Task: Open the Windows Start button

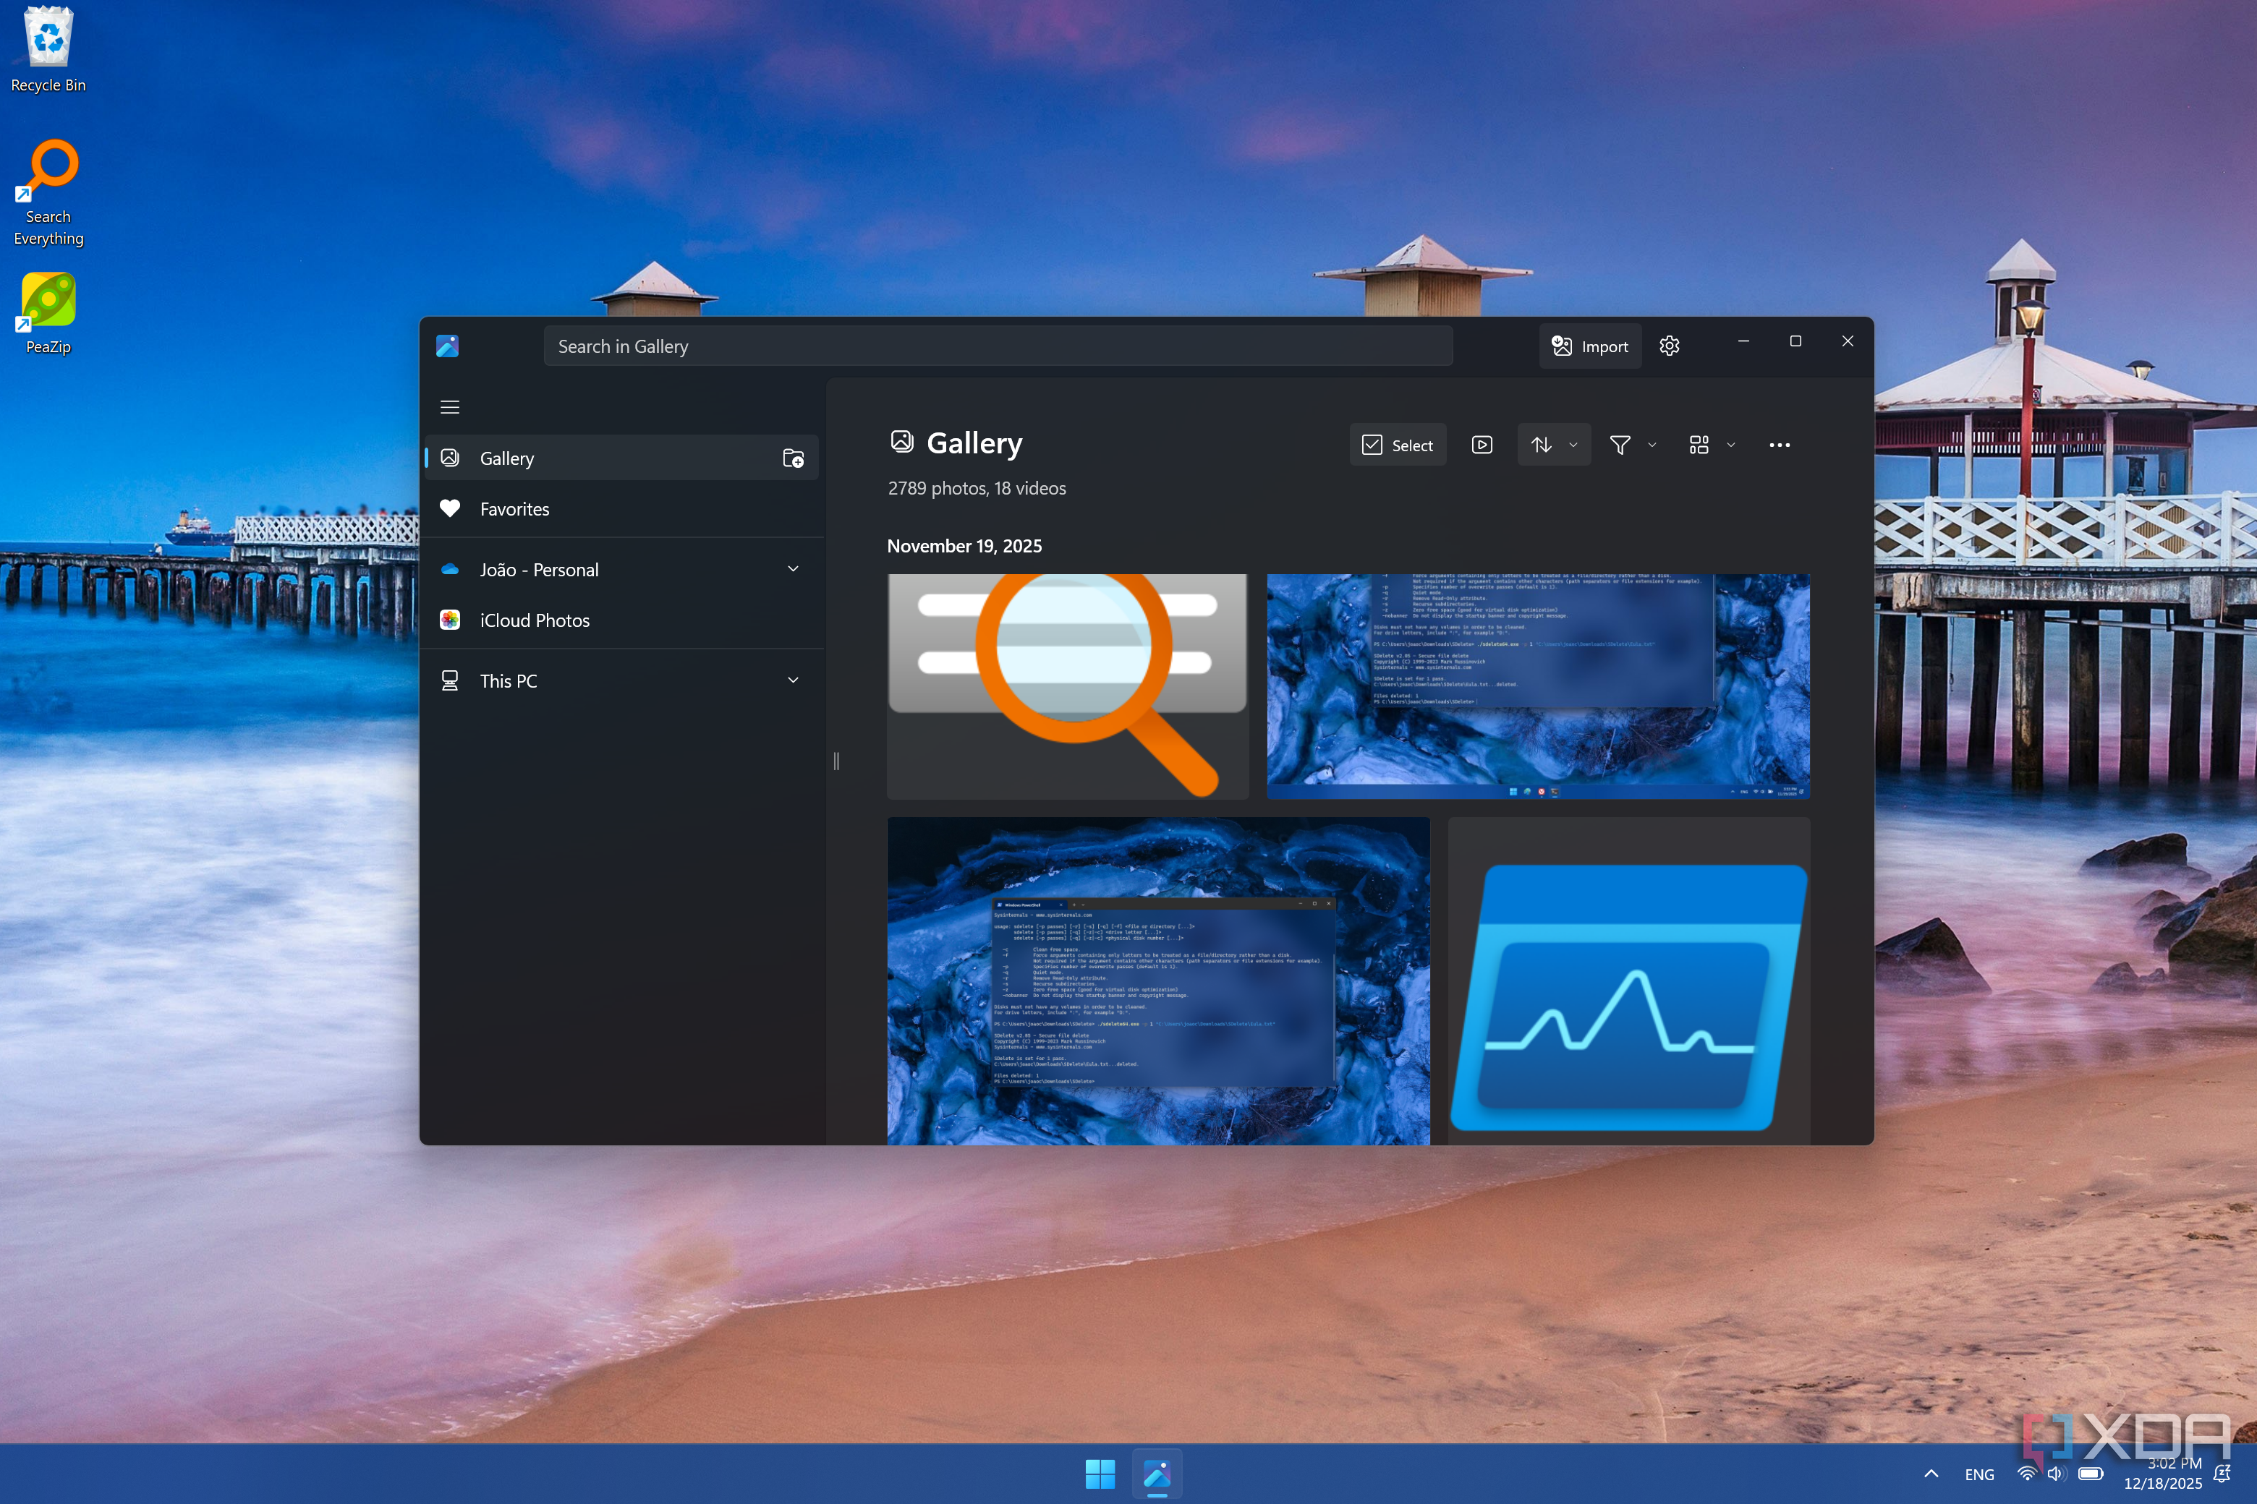Action: click(1100, 1474)
